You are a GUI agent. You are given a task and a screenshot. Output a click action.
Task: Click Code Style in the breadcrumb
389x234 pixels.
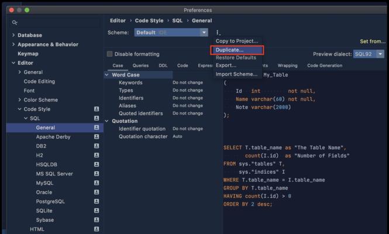pos(149,20)
